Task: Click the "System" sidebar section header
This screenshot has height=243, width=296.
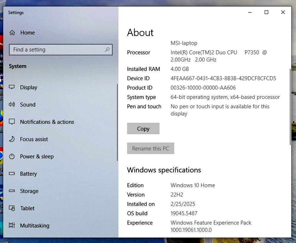Action: pyautogui.click(x=17, y=66)
